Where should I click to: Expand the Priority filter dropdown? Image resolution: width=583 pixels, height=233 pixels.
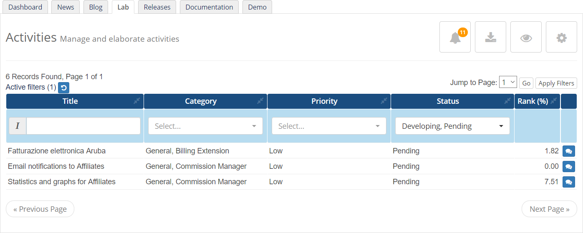pos(329,126)
